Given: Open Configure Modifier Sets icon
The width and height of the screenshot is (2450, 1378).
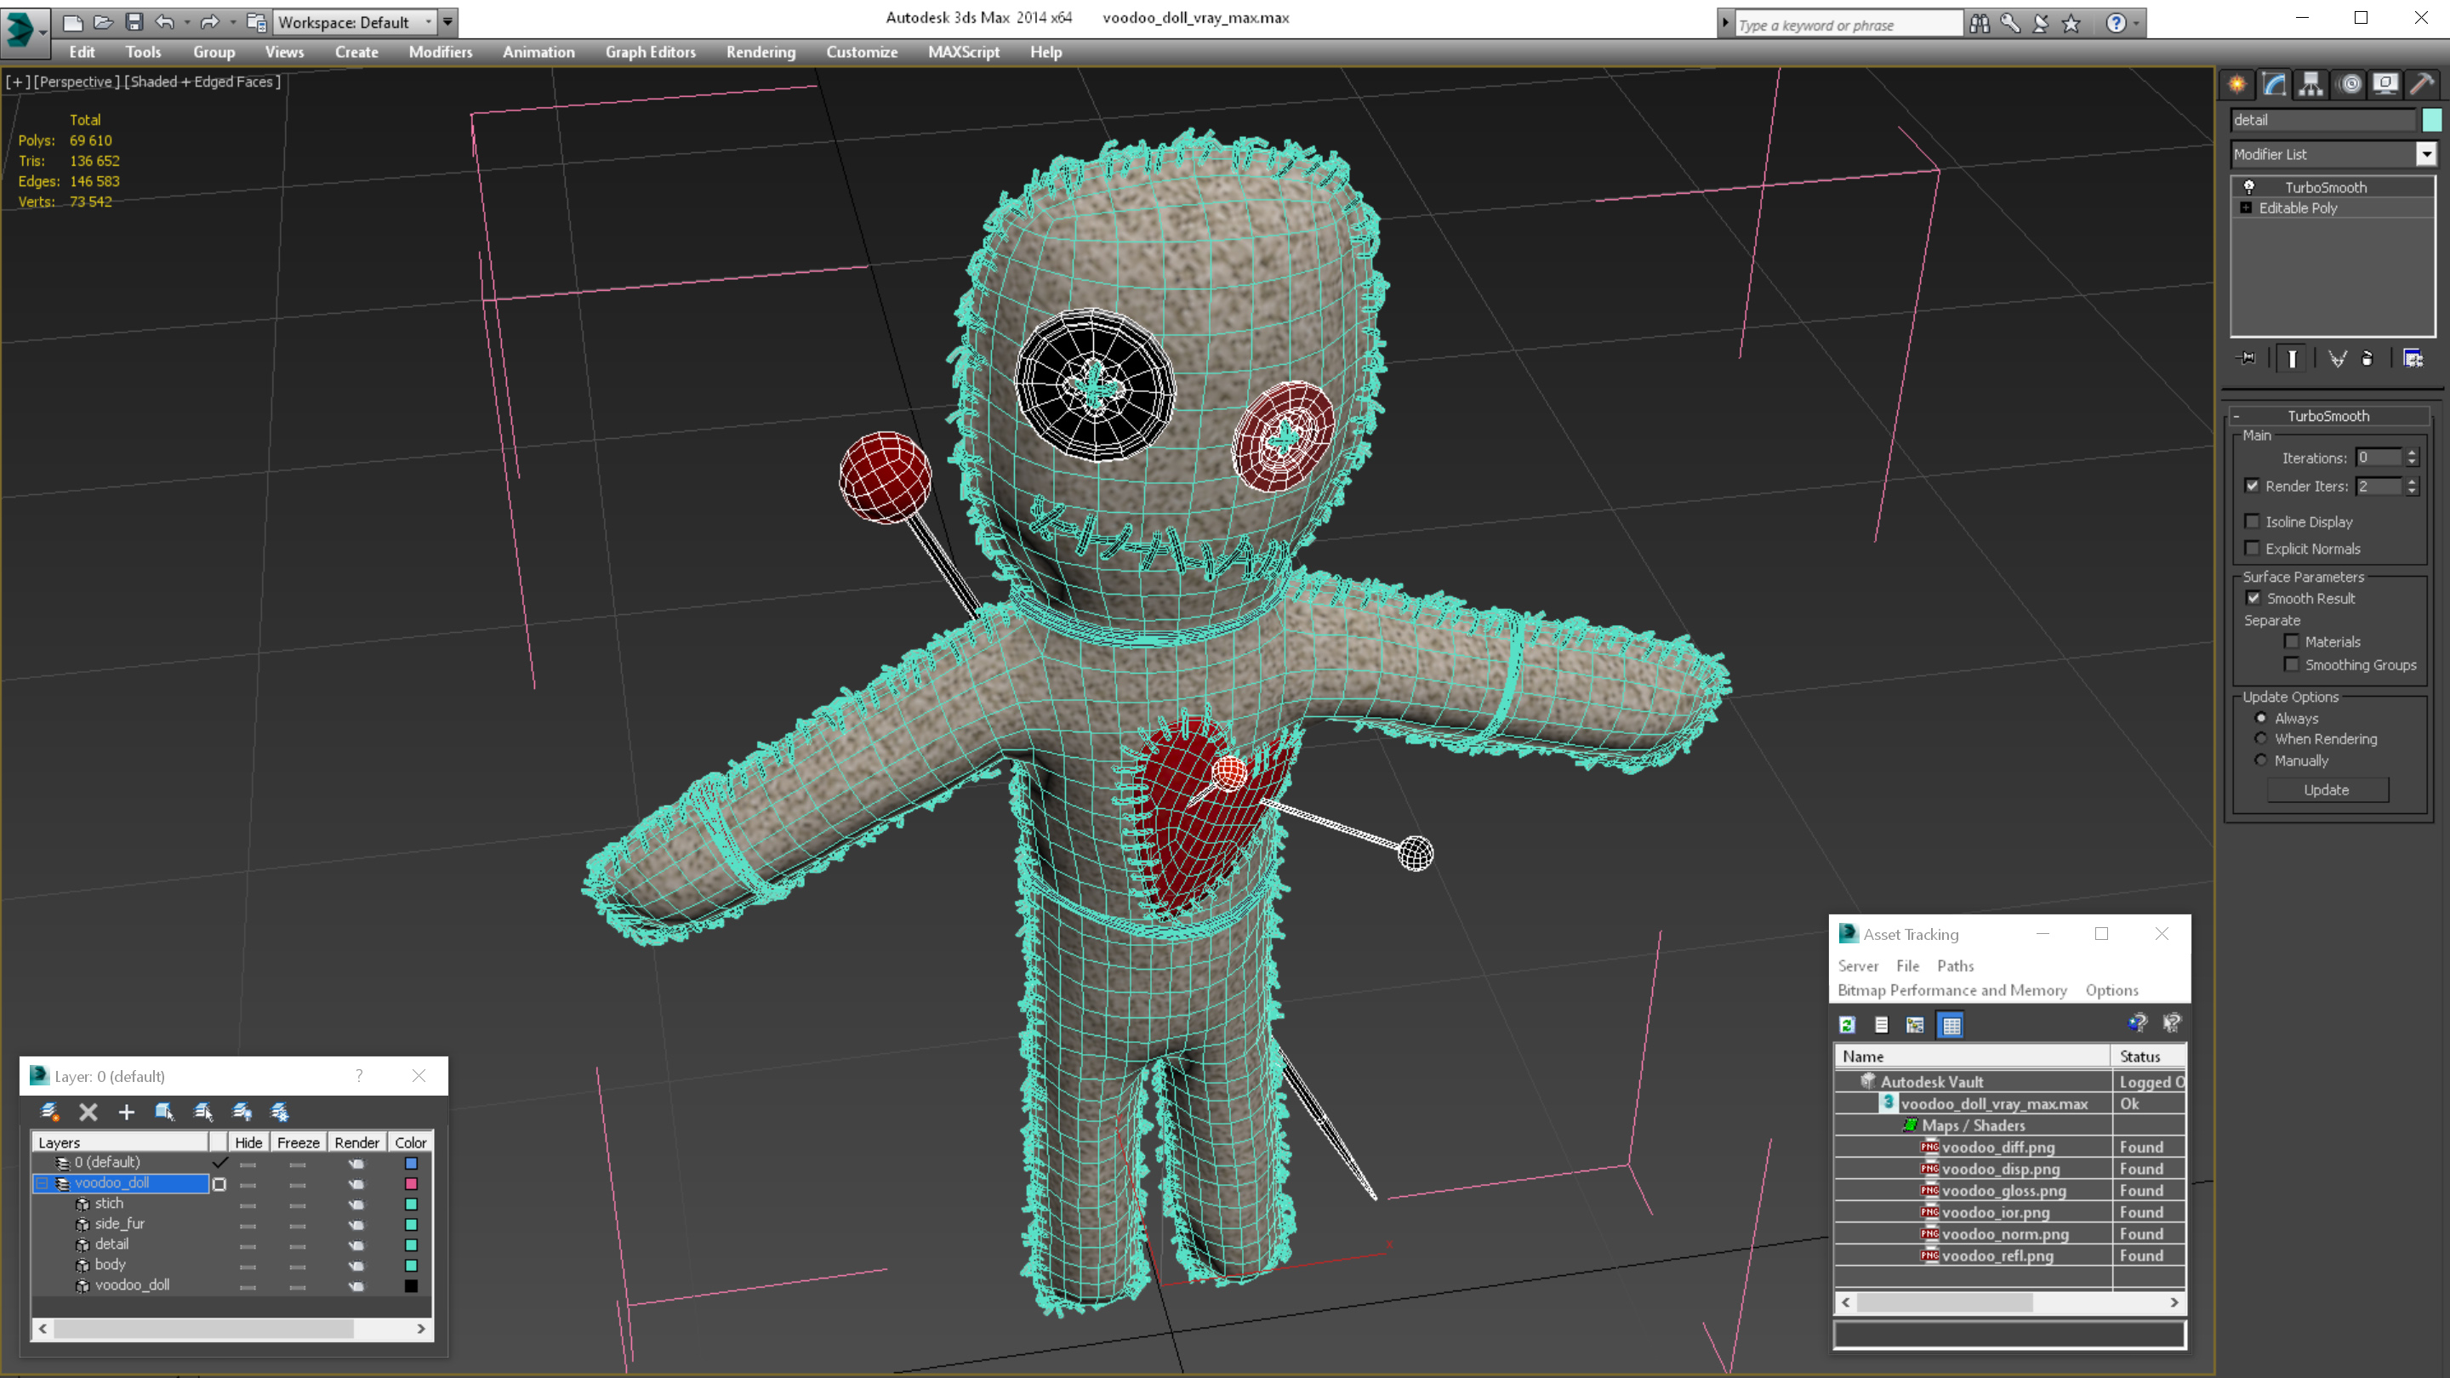Looking at the screenshot, I should pyautogui.click(x=2413, y=358).
